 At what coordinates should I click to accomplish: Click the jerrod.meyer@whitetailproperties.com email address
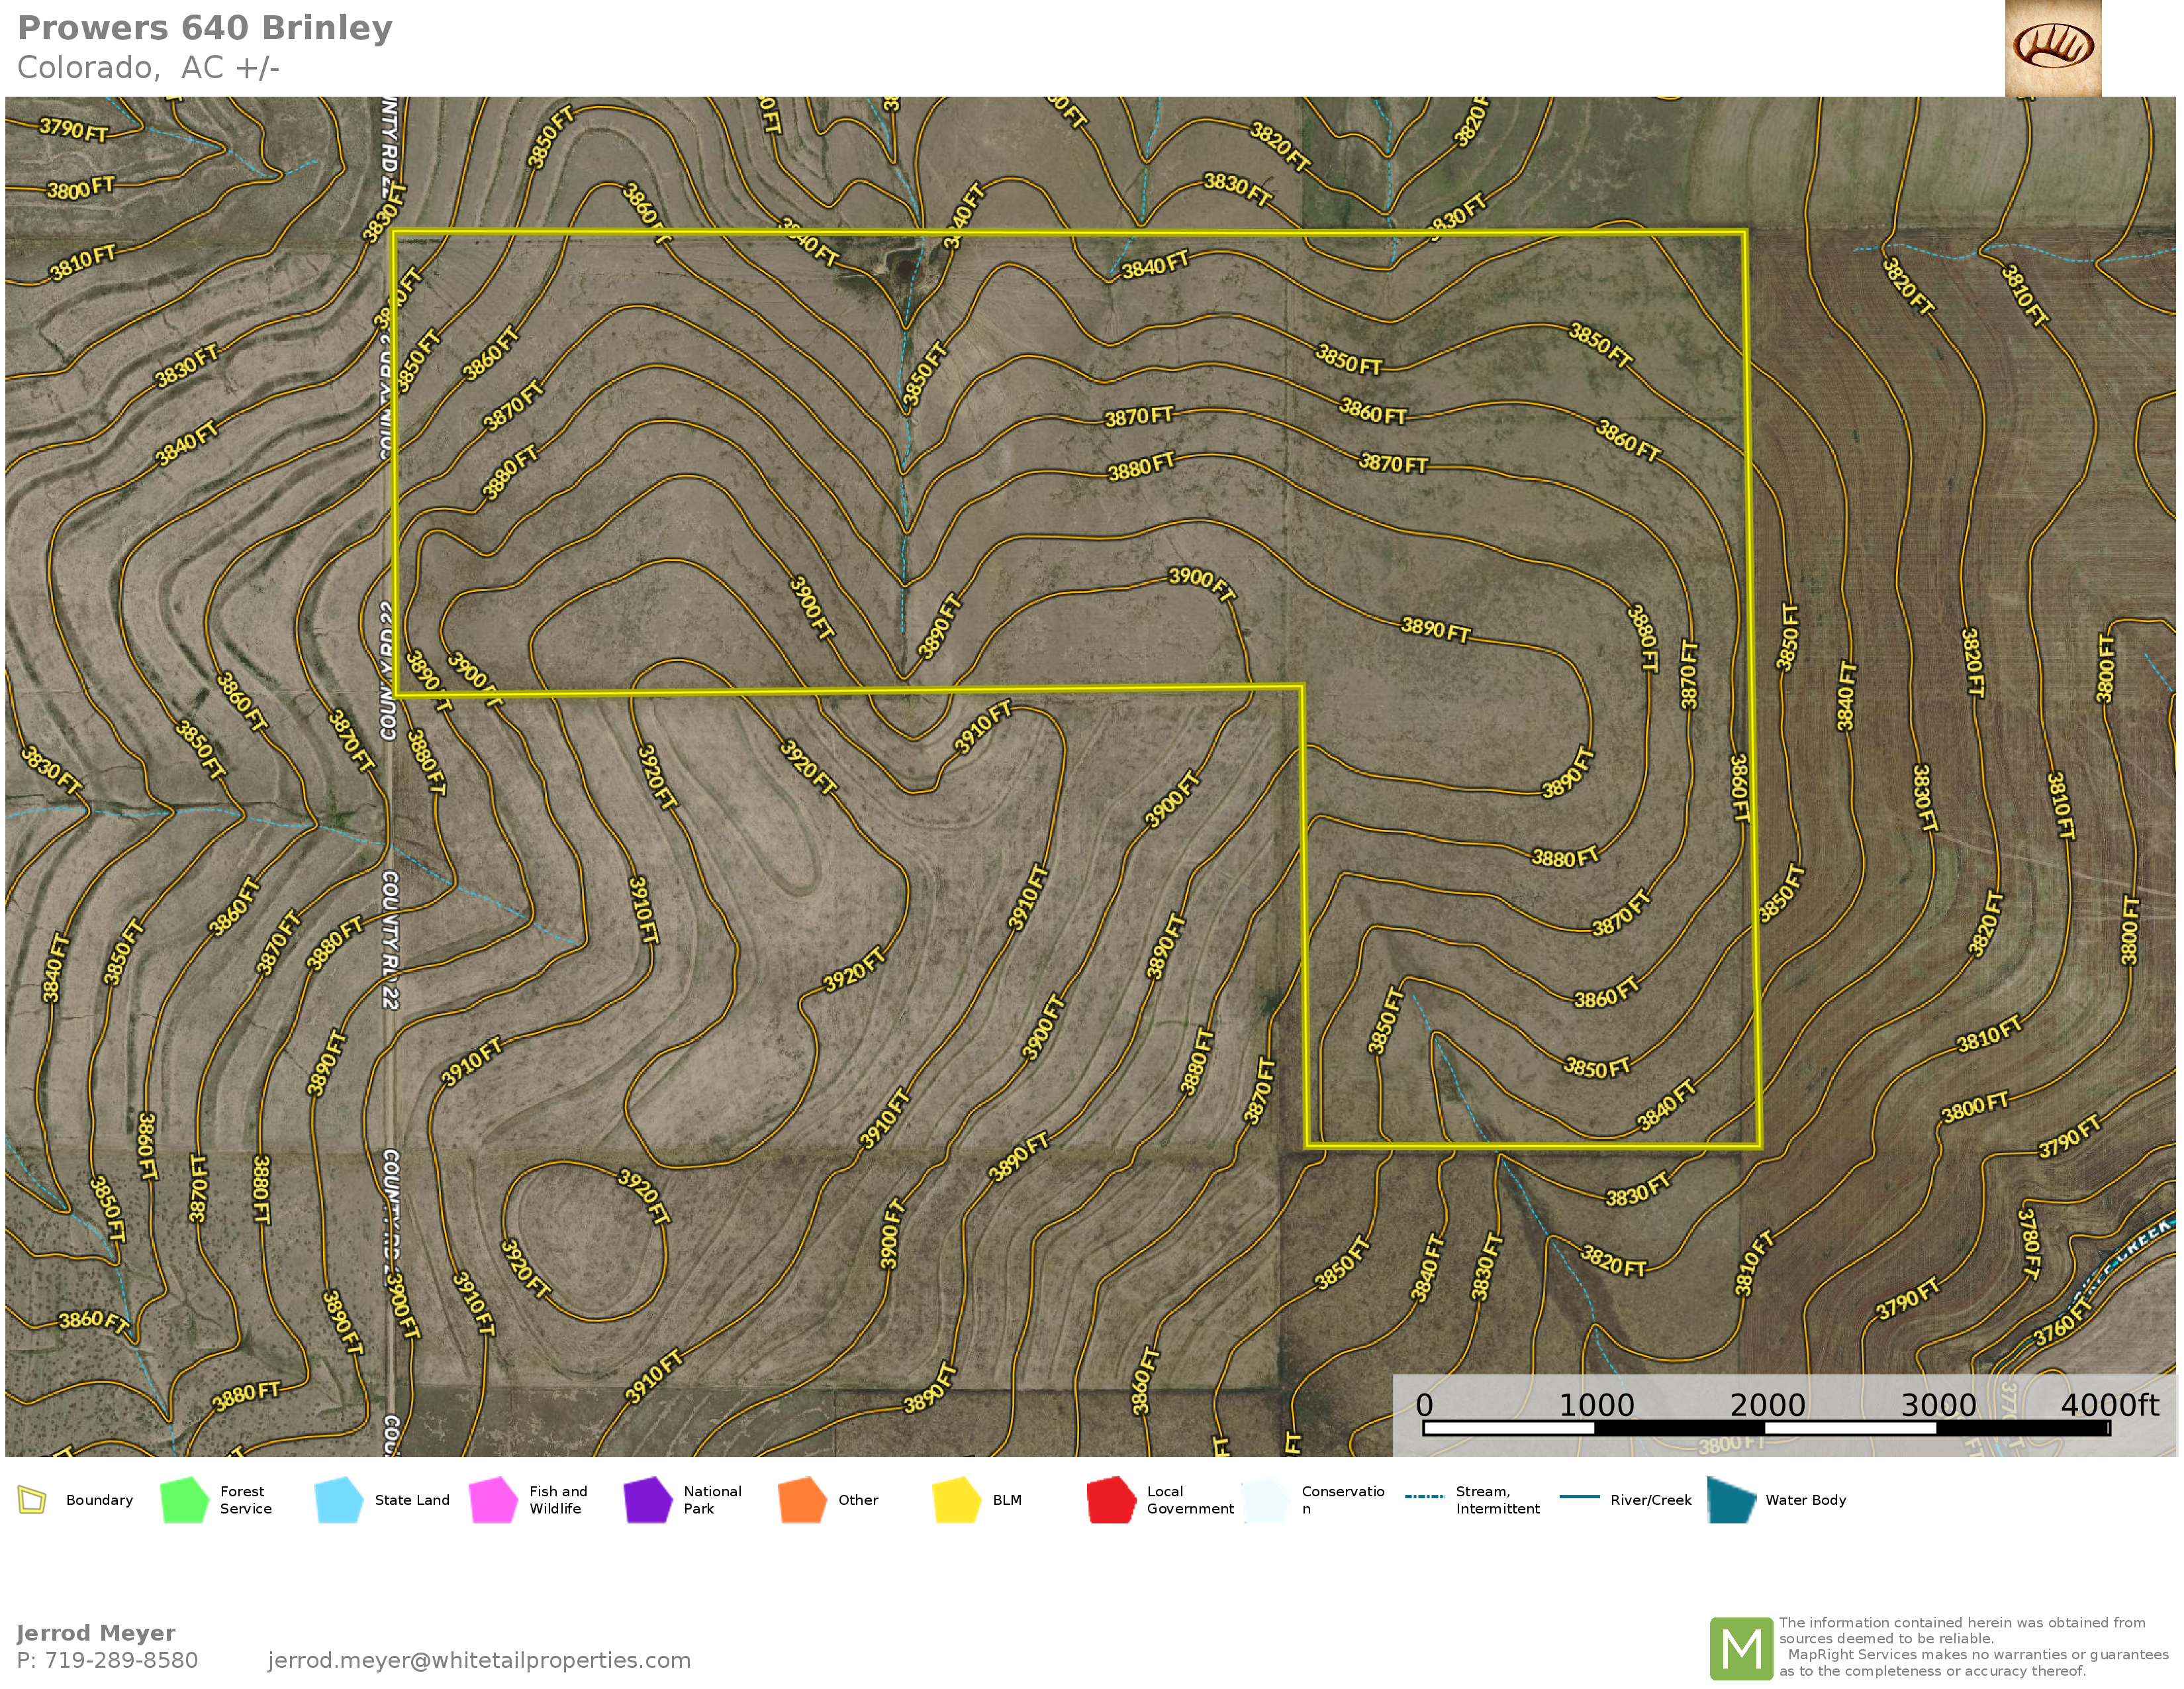[x=479, y=1660]
